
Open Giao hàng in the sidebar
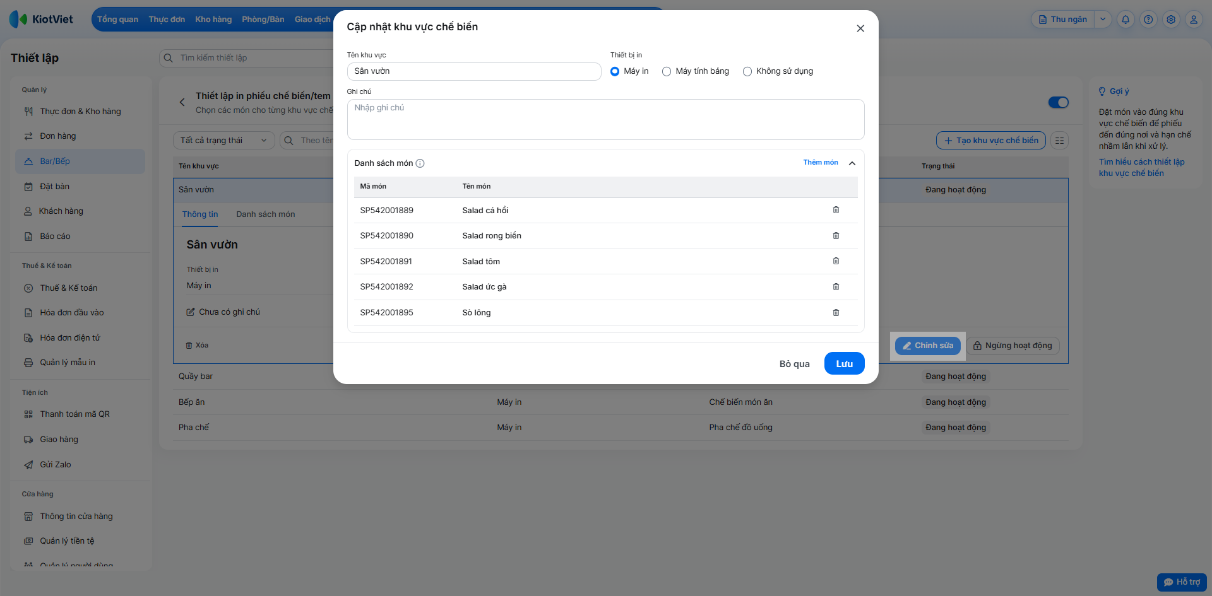click(x=80, y=440)
